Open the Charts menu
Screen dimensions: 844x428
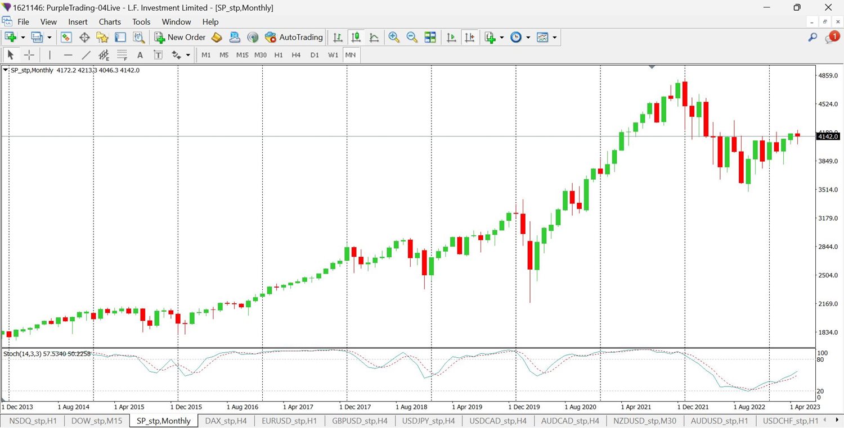pyautogui.click(x=110, y=22)
